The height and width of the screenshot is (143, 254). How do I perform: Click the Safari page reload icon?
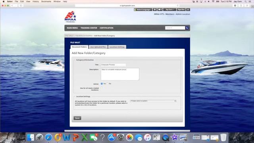click(x=177, y=6)
